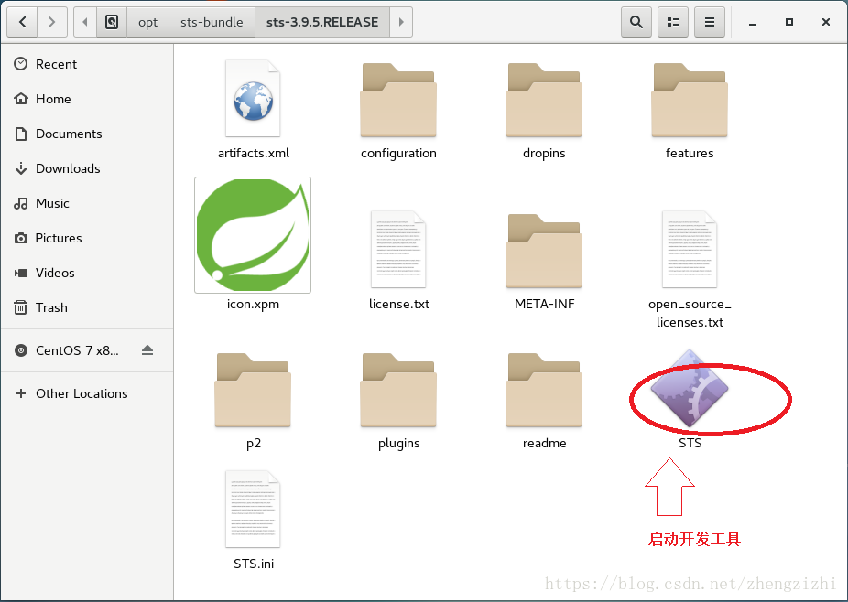The height and width of the screenshot is (602, 848).
Task: Maximize the file manager window
Action: click(789, 22)
